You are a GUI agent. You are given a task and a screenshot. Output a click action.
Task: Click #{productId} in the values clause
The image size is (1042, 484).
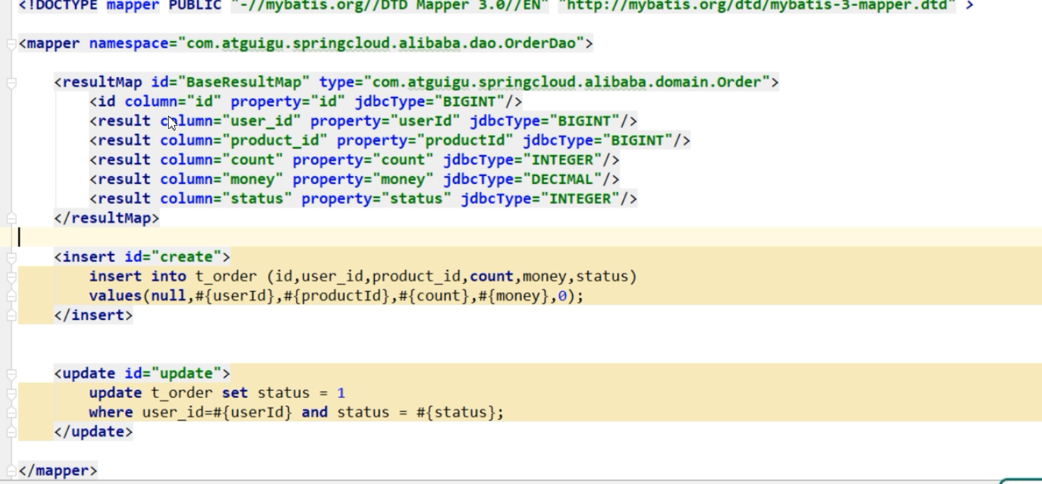[337, 296]
